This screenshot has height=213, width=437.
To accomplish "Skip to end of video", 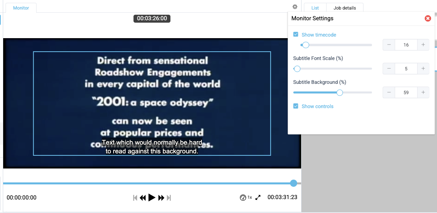I will [x=168, y=198].
